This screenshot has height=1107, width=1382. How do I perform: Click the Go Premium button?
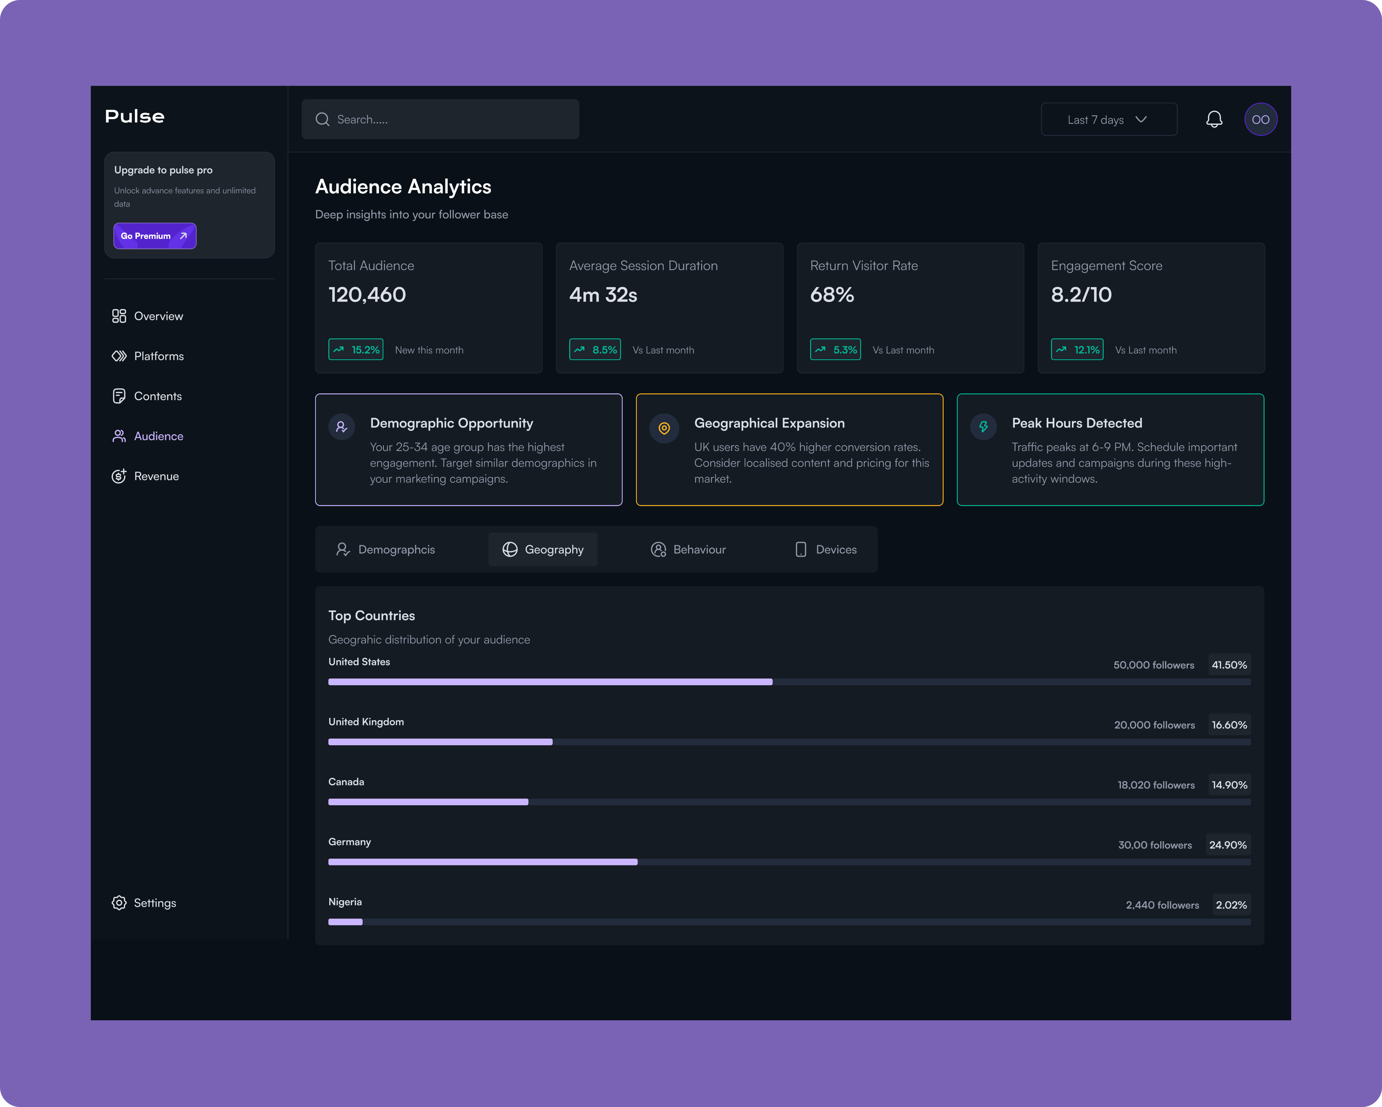(x=155, y=236)
